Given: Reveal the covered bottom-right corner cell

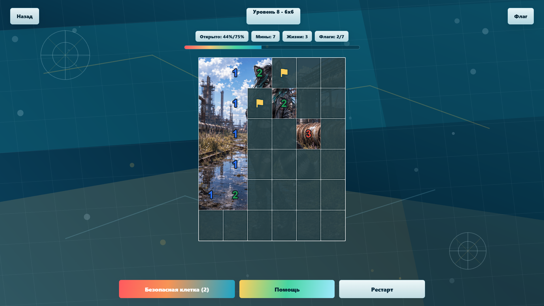Looking at the screenshot, I should point(333,226).
